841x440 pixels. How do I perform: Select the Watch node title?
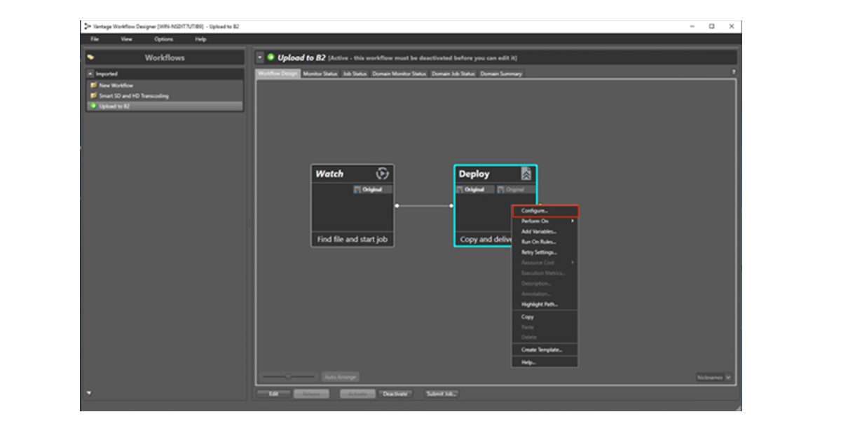pos(329,174)
